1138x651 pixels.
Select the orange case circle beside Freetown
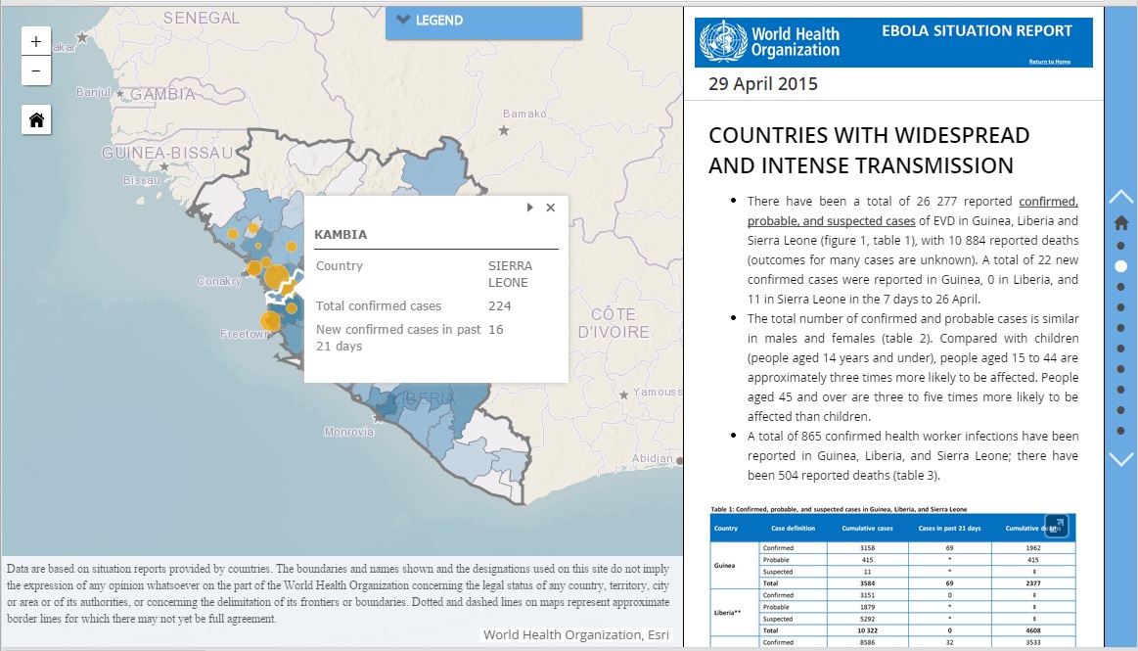click(270, 321)
